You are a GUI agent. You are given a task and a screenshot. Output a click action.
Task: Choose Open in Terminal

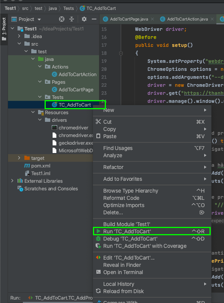pyautogui.click(x=152, y=272)
